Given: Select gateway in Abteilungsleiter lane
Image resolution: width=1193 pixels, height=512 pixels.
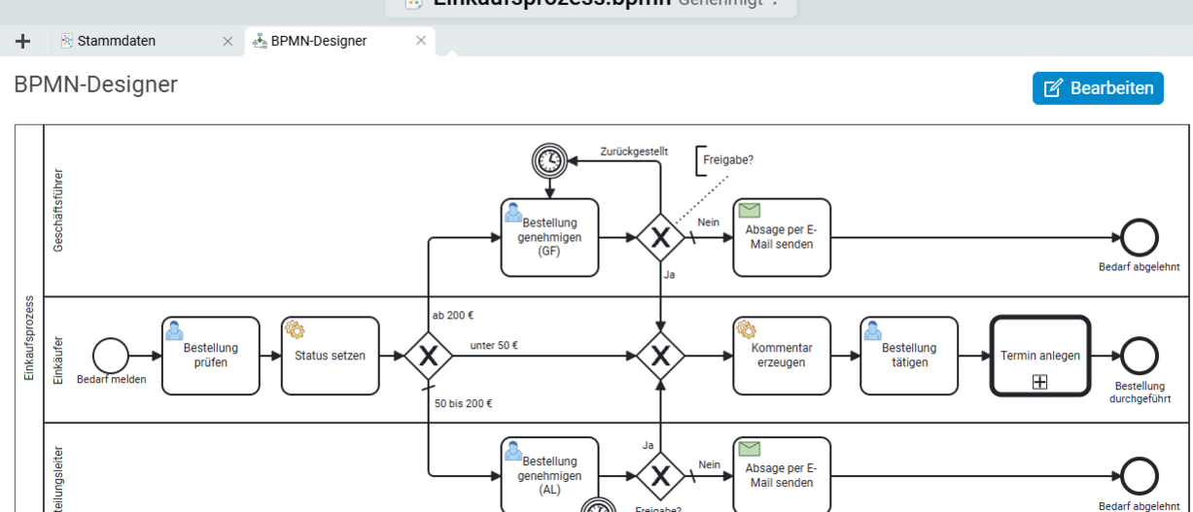Looking at the screenshot, I should pos(661,476).
